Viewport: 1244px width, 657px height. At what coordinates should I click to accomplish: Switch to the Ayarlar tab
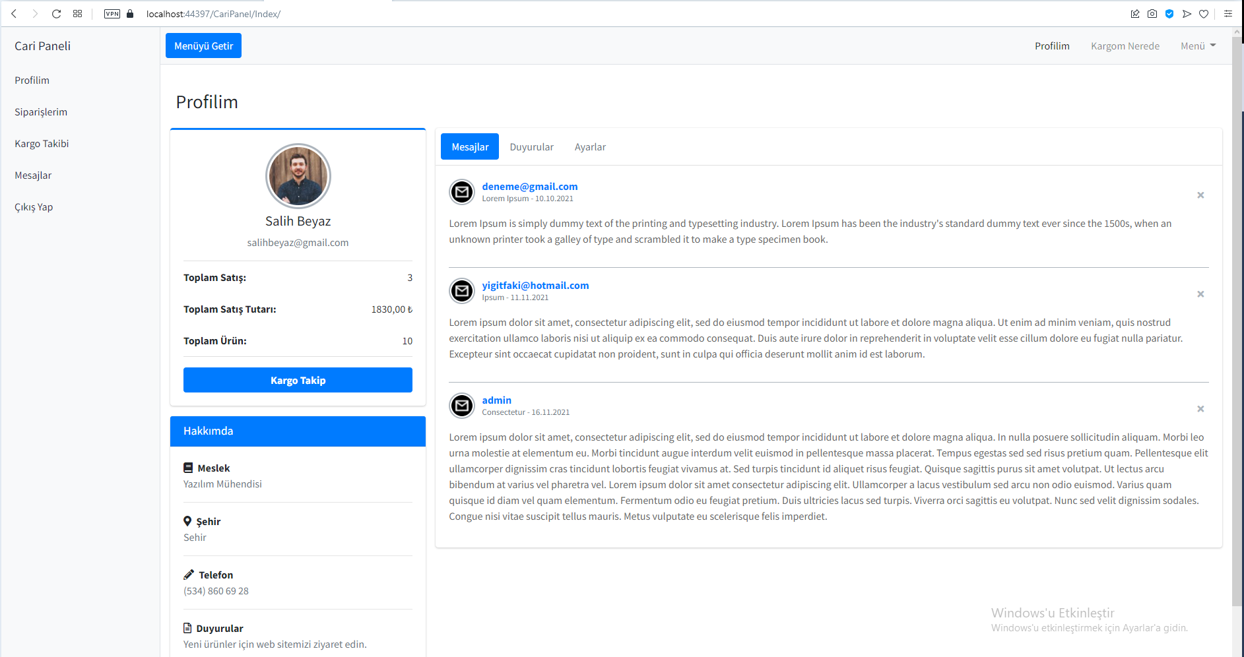tap(590, 147)
